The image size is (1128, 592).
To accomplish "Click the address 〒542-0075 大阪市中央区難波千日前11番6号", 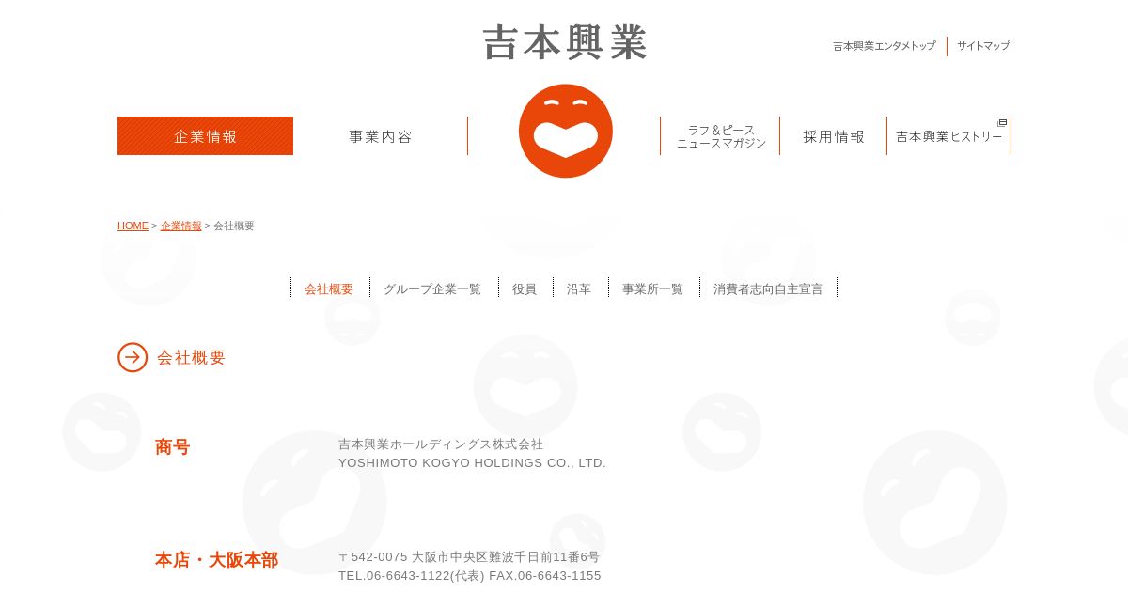I will [469, 557].
